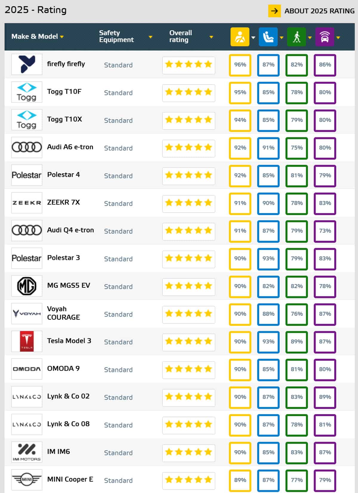Open the Safety Equipment sort dropdown arrow

pos(150,37)
